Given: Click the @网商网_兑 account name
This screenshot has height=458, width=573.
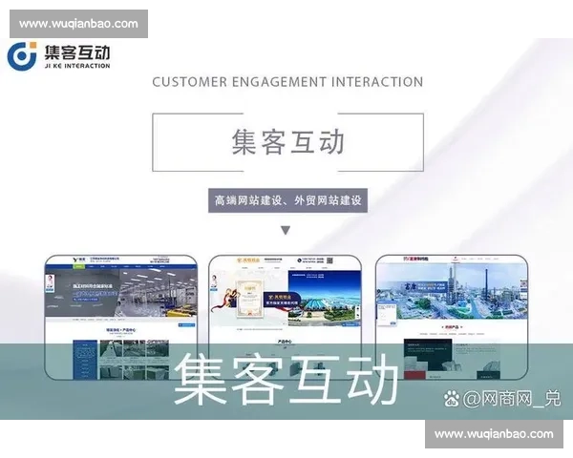Looking at the screenshot, I should [x=511, y=399].
